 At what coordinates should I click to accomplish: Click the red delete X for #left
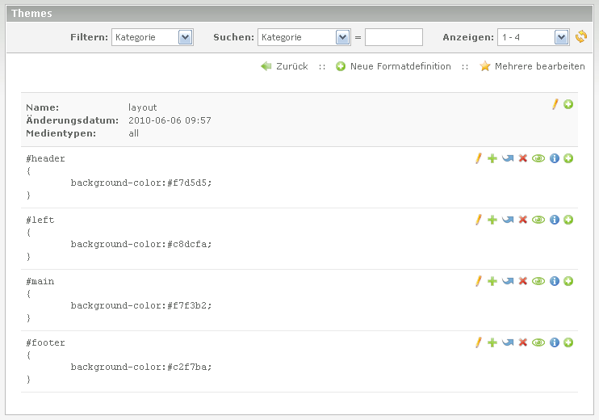tap(522, 220)
